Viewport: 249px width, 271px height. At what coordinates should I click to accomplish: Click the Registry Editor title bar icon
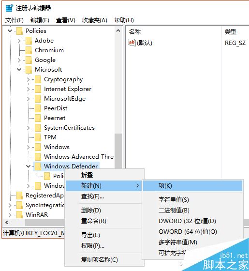(x=9, y=8)
